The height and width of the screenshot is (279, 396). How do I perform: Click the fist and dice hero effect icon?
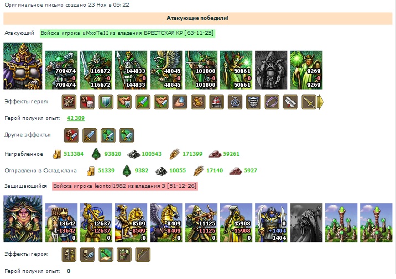click(x=87, y=102)
